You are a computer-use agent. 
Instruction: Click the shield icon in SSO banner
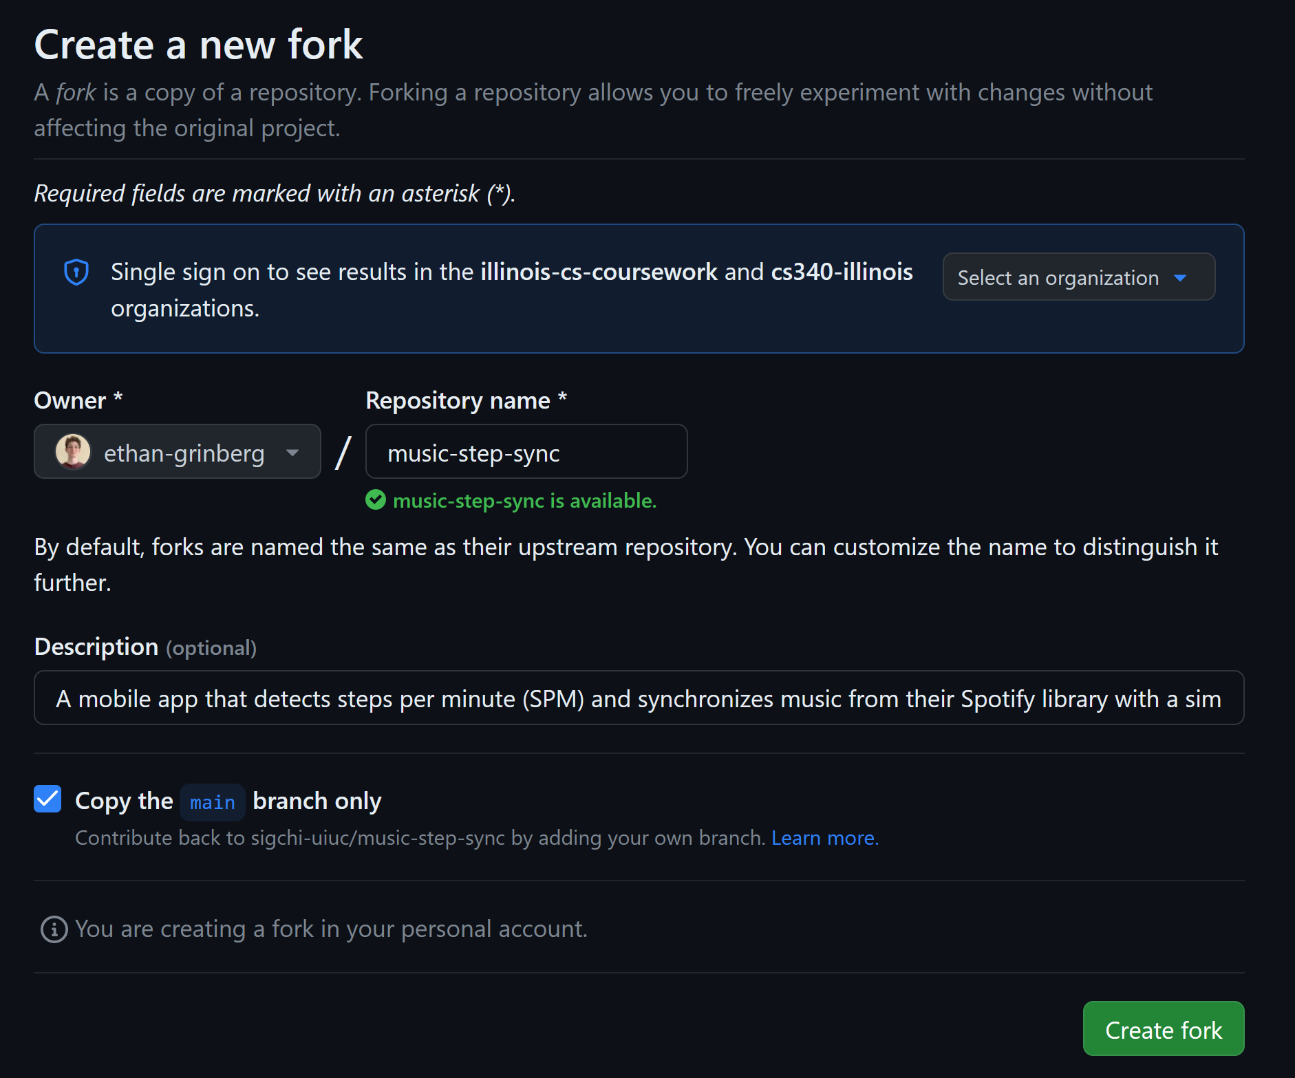point(76,272)
